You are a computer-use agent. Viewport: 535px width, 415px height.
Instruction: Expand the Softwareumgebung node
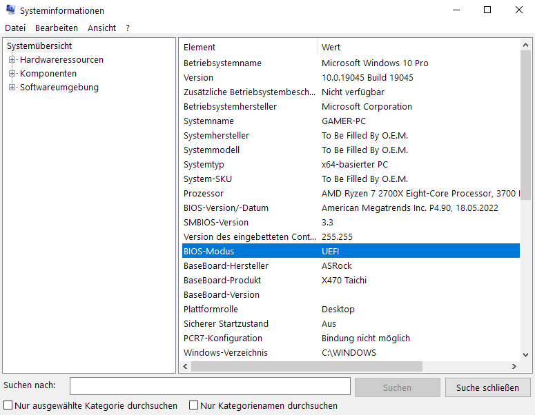12,88
